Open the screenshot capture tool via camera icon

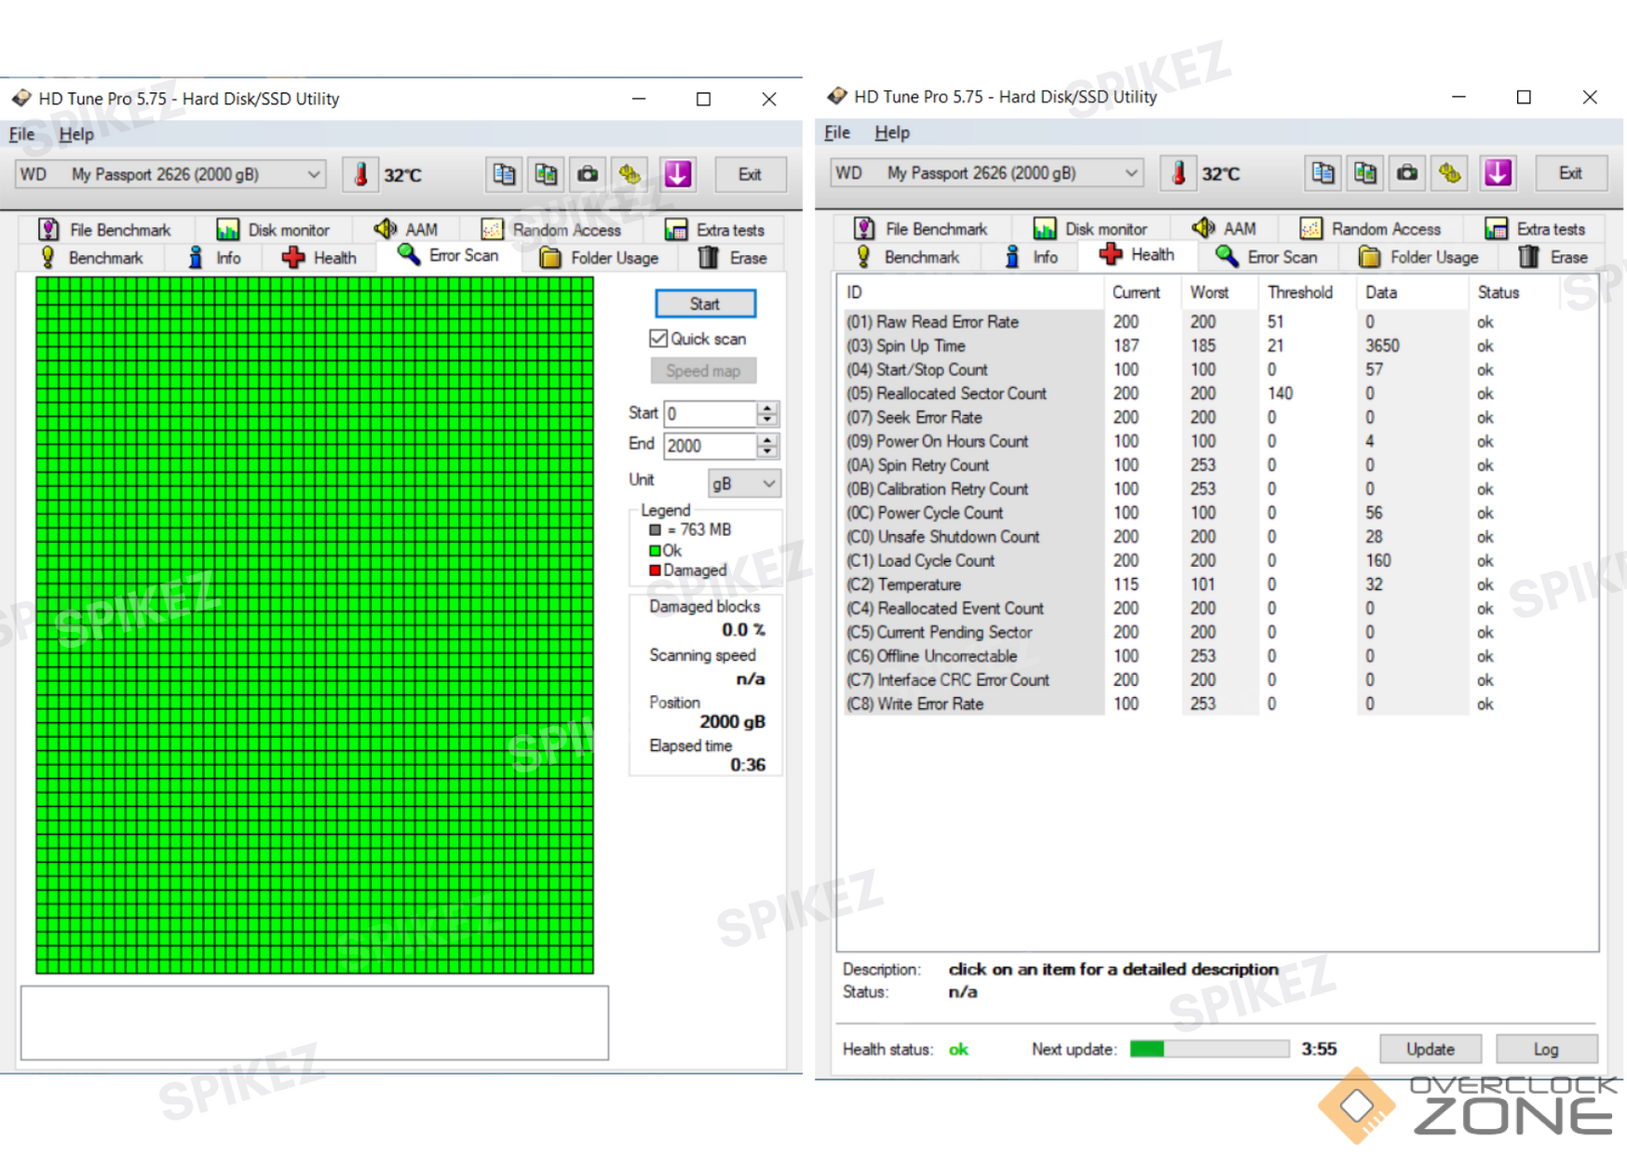tap(588, 174)
